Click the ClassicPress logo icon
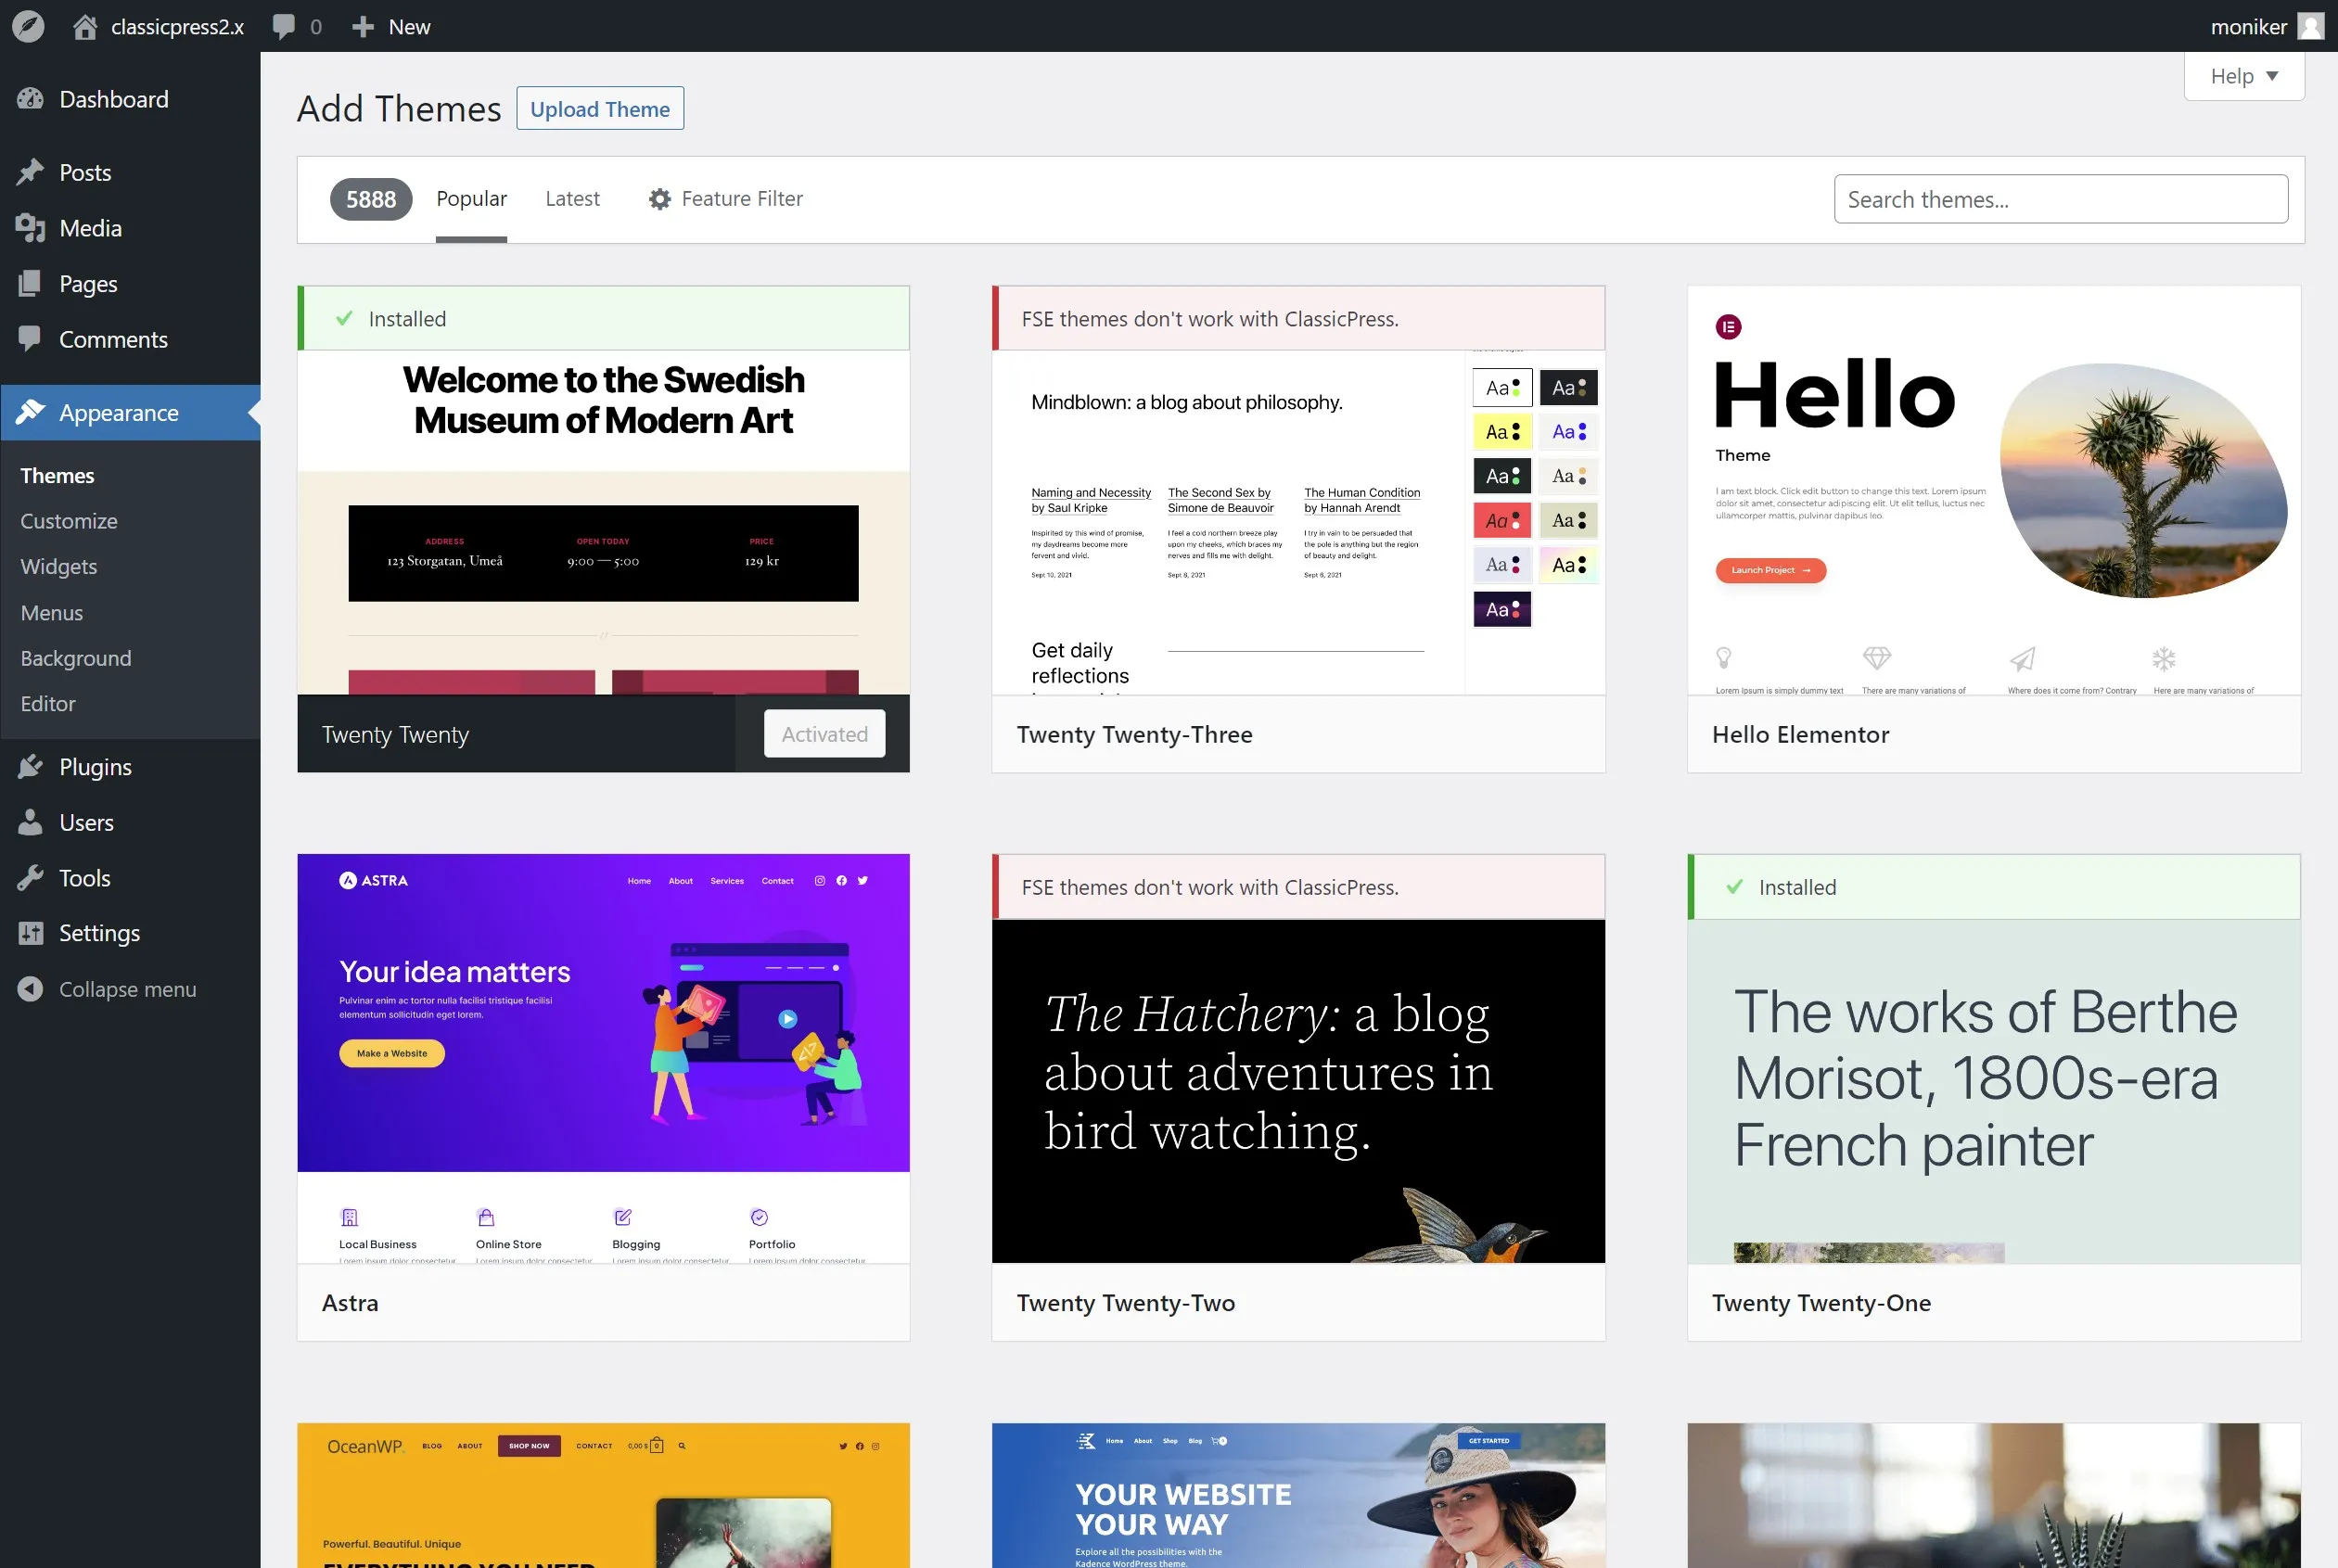Screen dimensions: 2338x1568 pyautogui.click(x=28, y=26)
